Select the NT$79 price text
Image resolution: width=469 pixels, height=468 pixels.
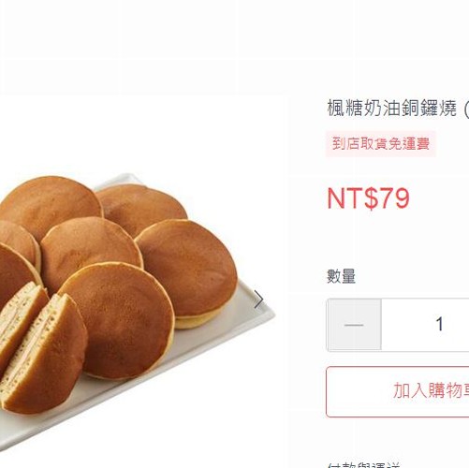368,198
